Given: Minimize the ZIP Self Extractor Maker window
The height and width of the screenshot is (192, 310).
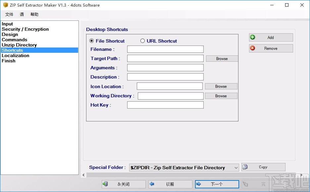Looking at the screenshot, I should 272,5.
